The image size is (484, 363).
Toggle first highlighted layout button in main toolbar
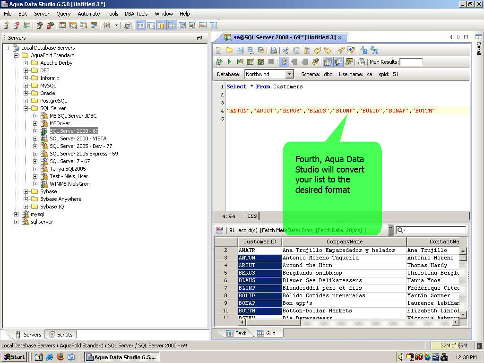pos(140,26)
